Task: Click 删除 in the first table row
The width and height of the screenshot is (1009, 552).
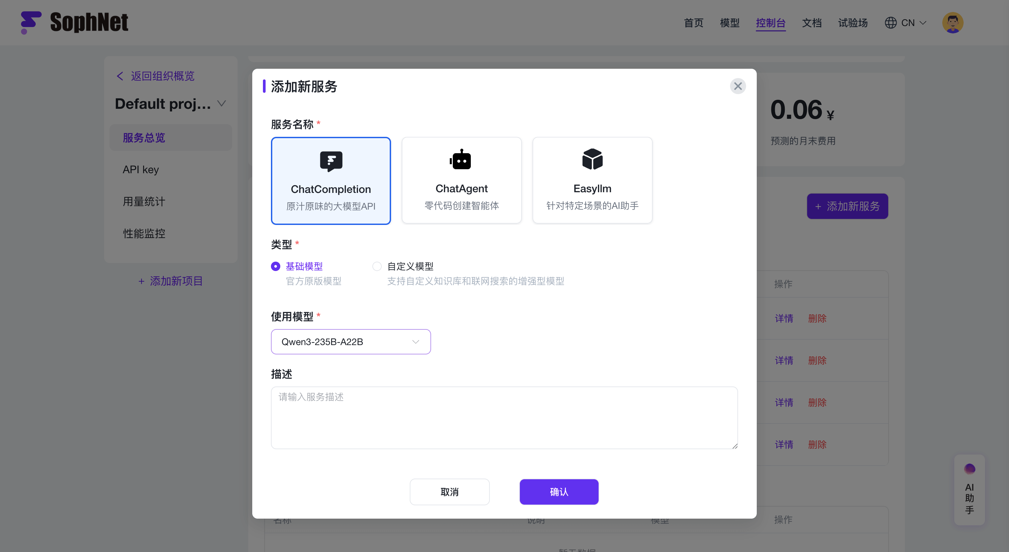Action: click(x=817, y=318)
